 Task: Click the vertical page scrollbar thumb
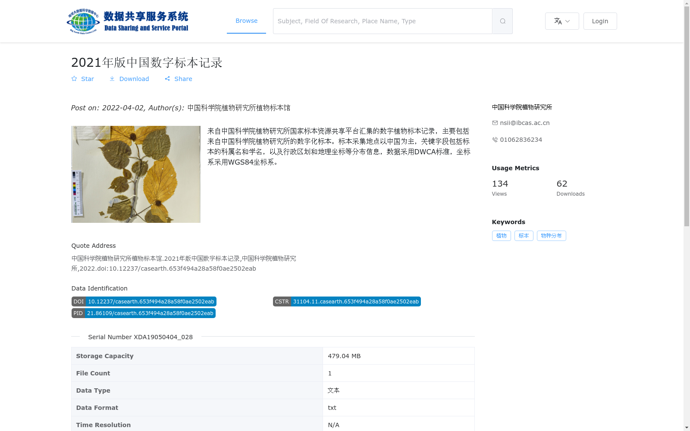pyautogui.click(x=687, y=116)
